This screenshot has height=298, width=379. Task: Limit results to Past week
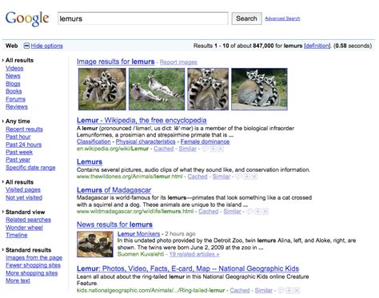click(19, 152)
